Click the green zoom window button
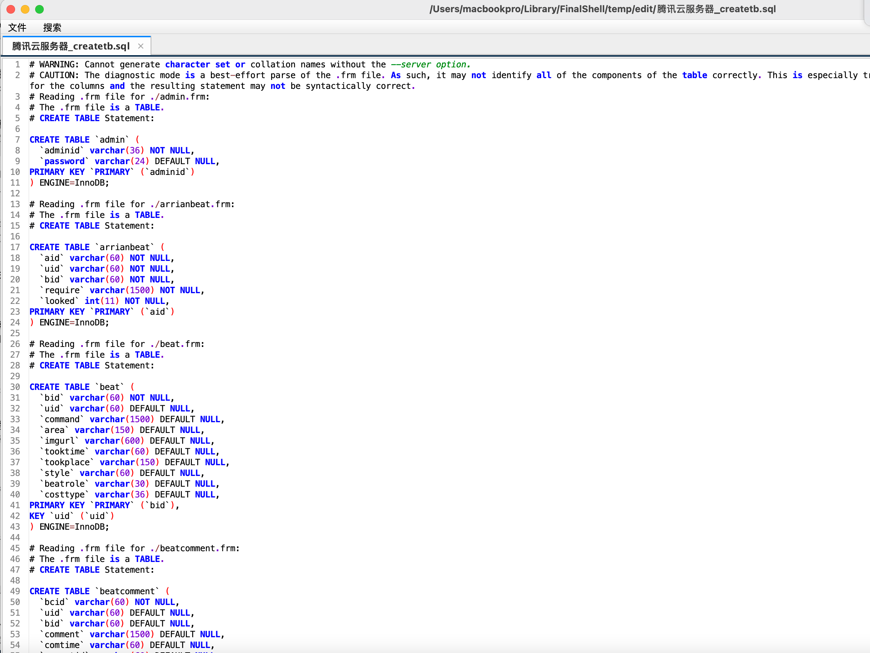 39,9
